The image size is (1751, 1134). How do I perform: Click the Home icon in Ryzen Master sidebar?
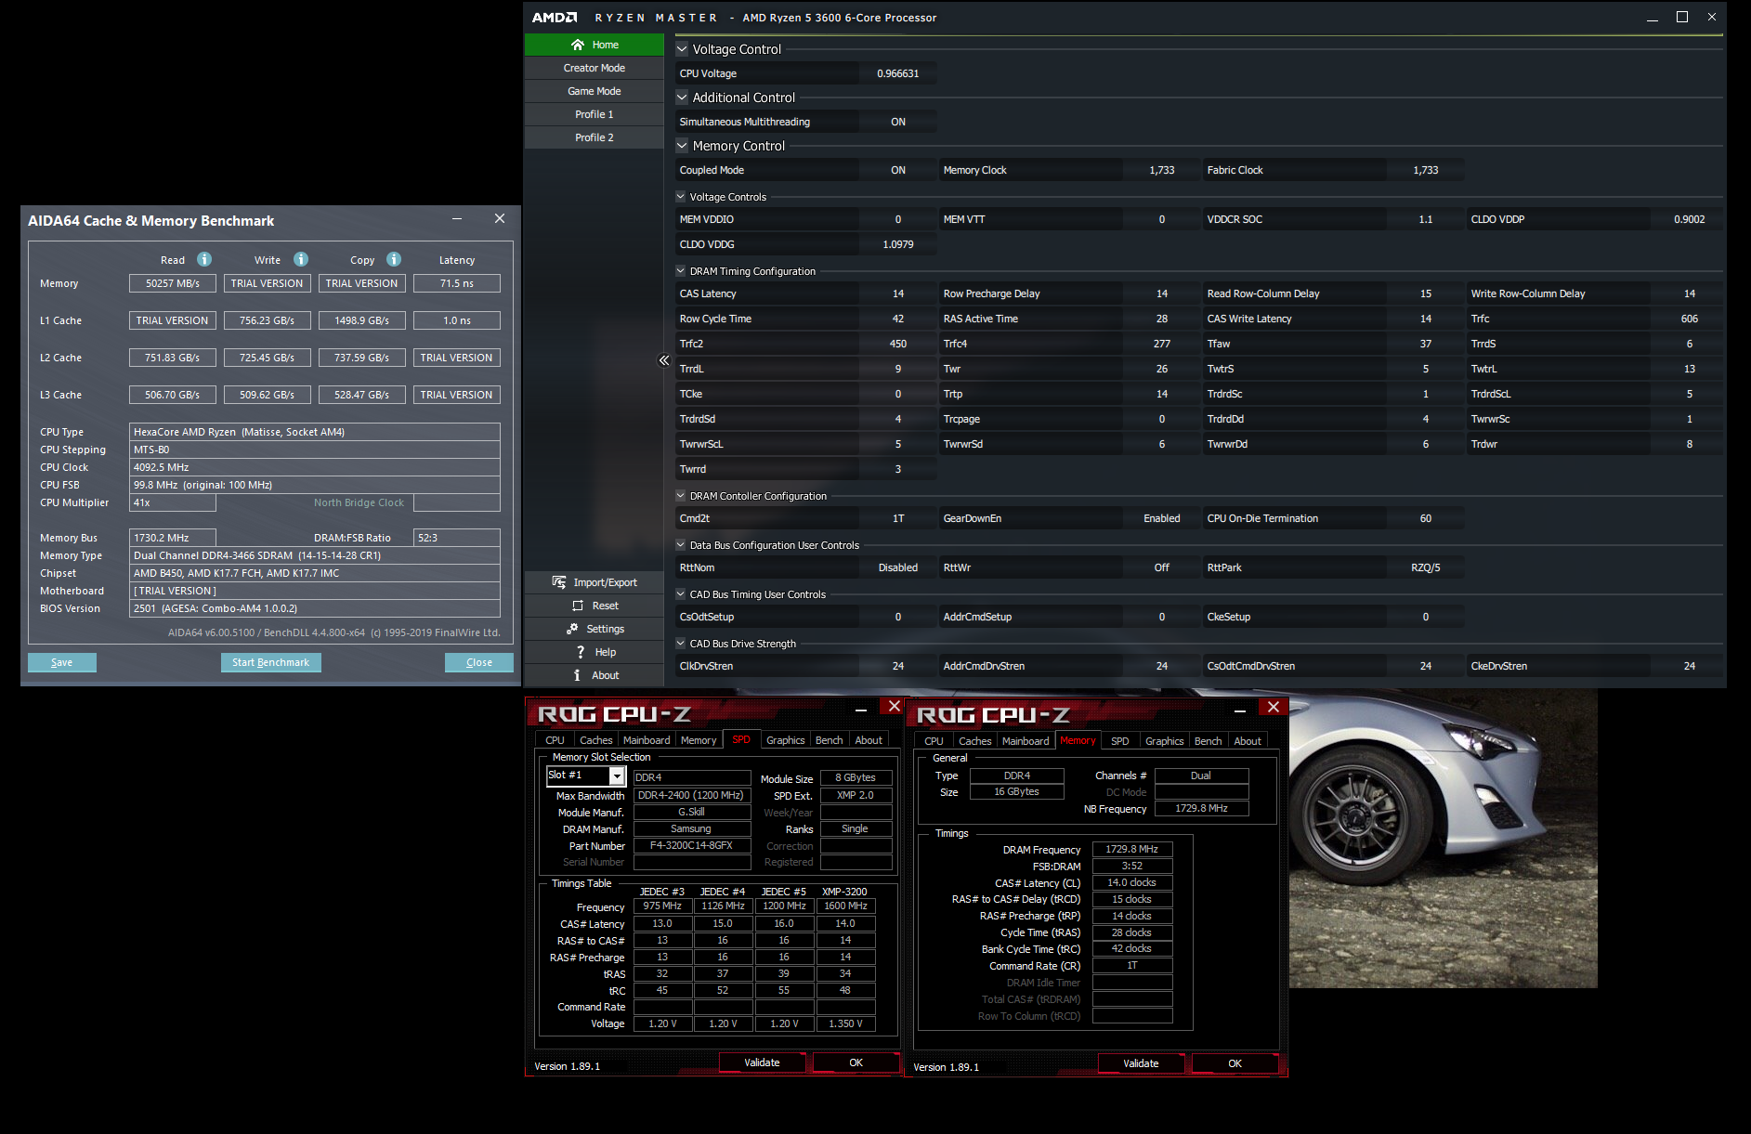pos(578,45)
